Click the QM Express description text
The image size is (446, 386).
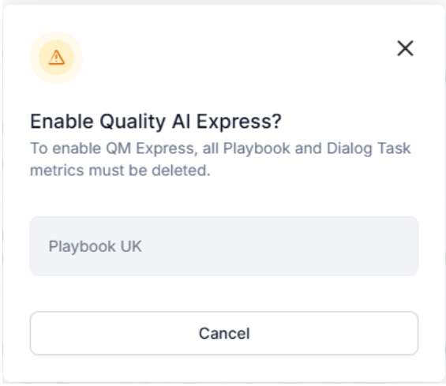pyautogui.click(x=220, y=159)
